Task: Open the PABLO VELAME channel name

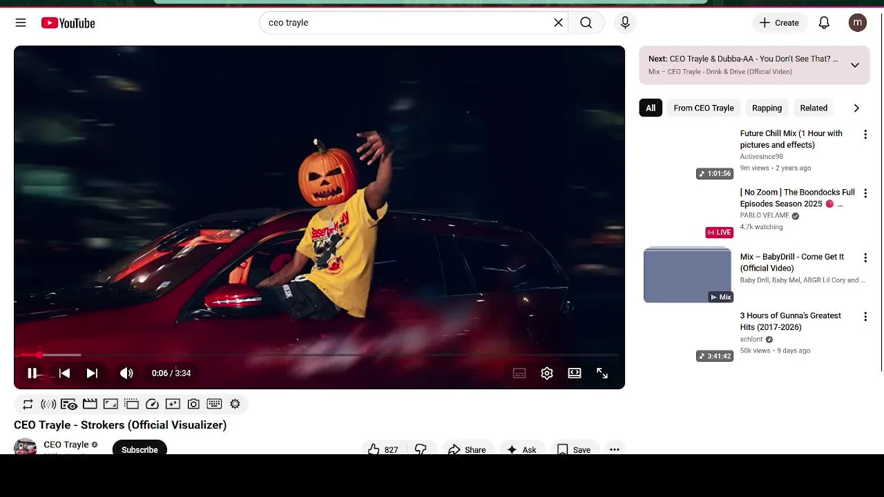Action: tap(765, 215)
